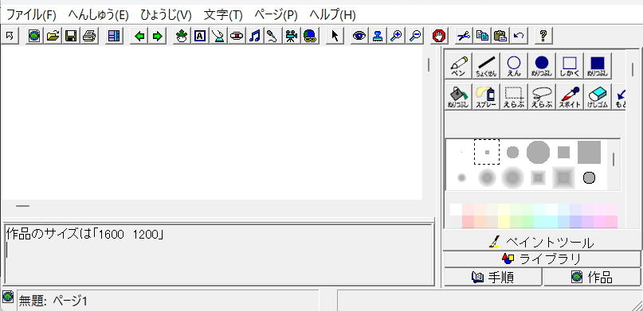Click the red stop hand icon
643x311 pixels.
tap(439, 36)
